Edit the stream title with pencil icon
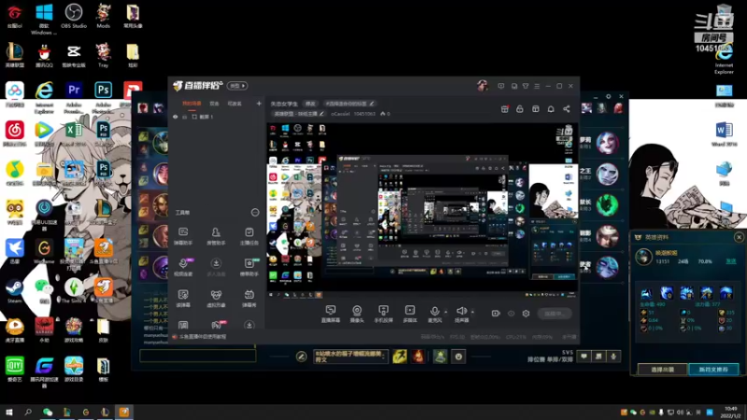 click(x=372, y=104)
